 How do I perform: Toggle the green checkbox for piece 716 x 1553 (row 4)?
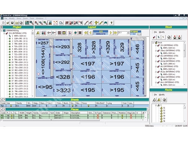pos(10,46)
